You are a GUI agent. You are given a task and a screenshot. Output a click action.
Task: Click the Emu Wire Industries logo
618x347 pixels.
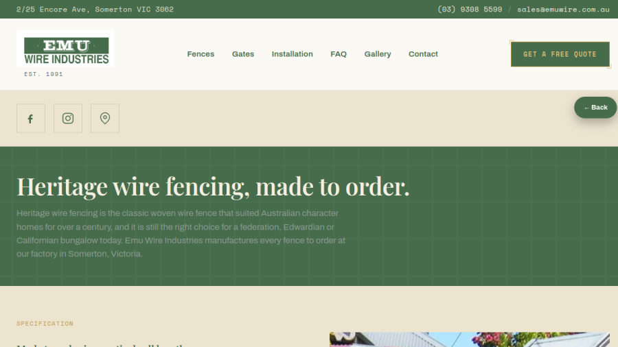coord(65,49)
